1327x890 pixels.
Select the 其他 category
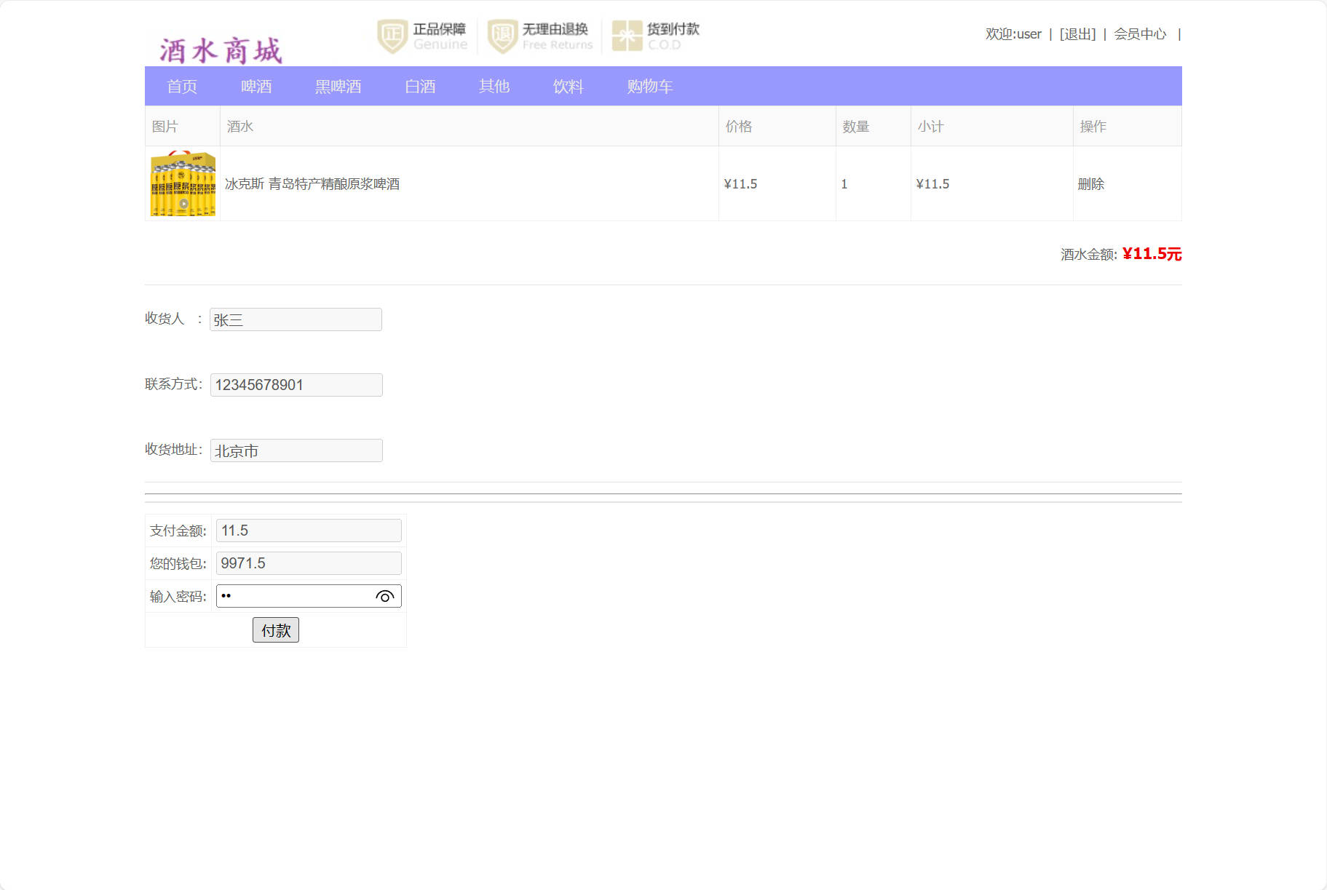[494, 86]
